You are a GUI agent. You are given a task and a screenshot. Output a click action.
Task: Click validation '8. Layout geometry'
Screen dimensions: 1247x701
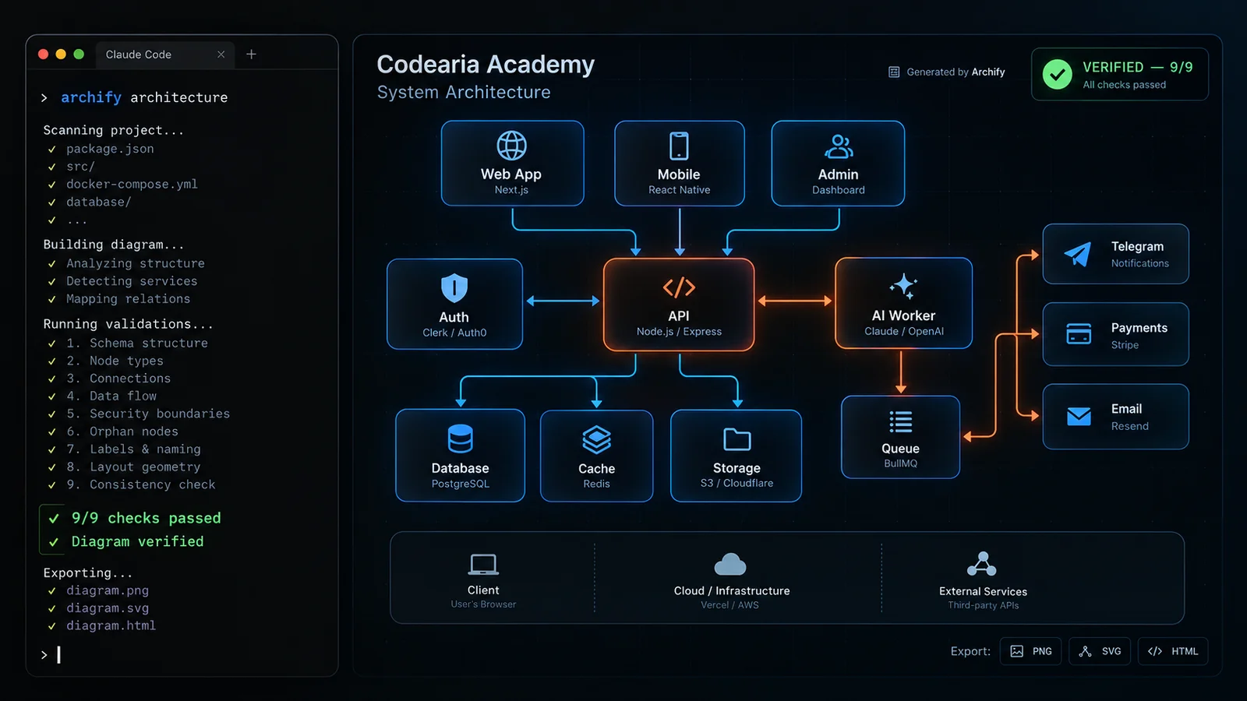133,467
